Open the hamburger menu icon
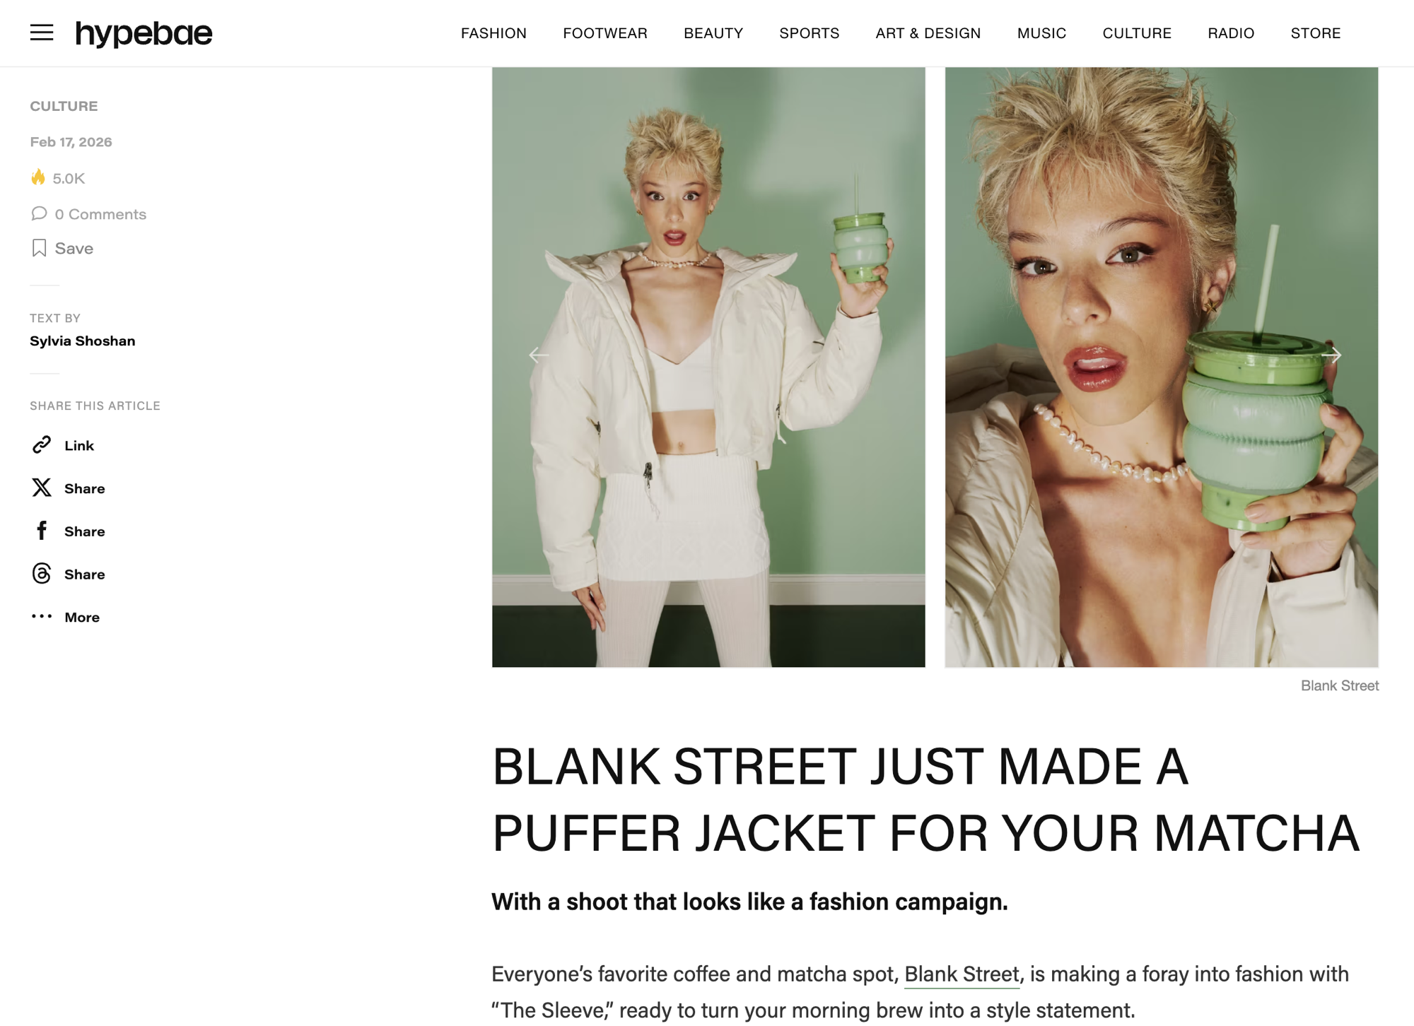 [42, 33]
